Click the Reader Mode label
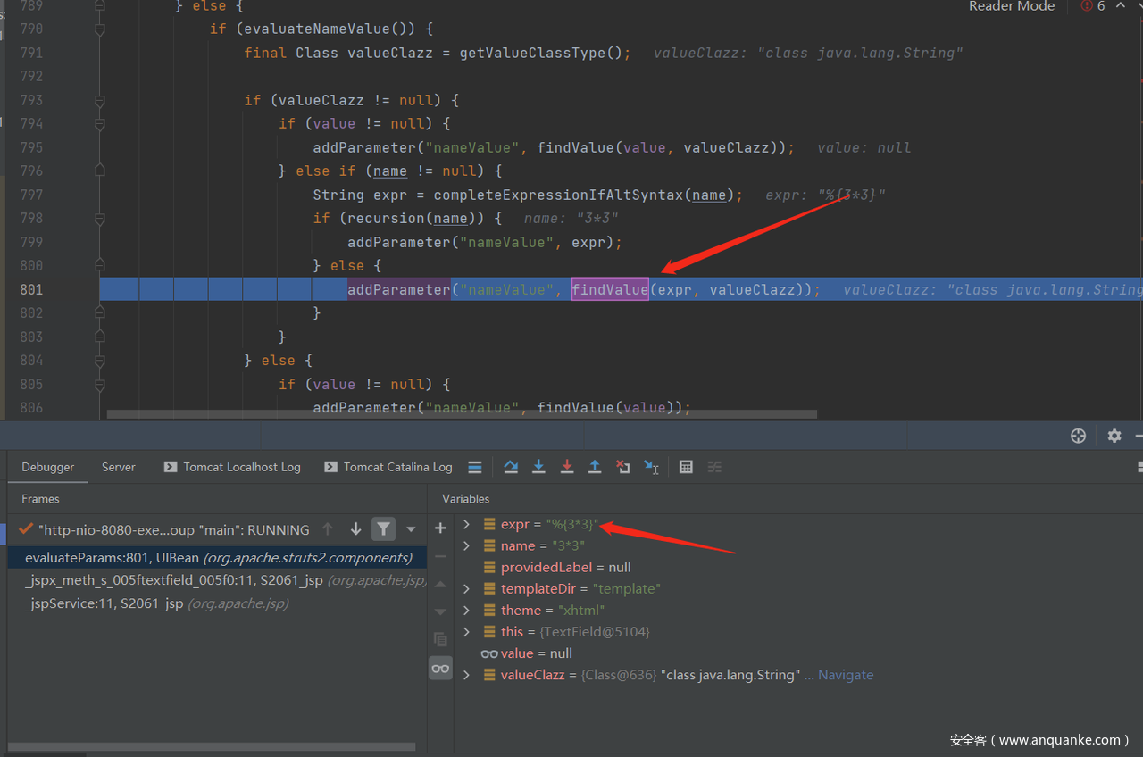Viewport: 1143px width, 757px height. coord(1012,7)
